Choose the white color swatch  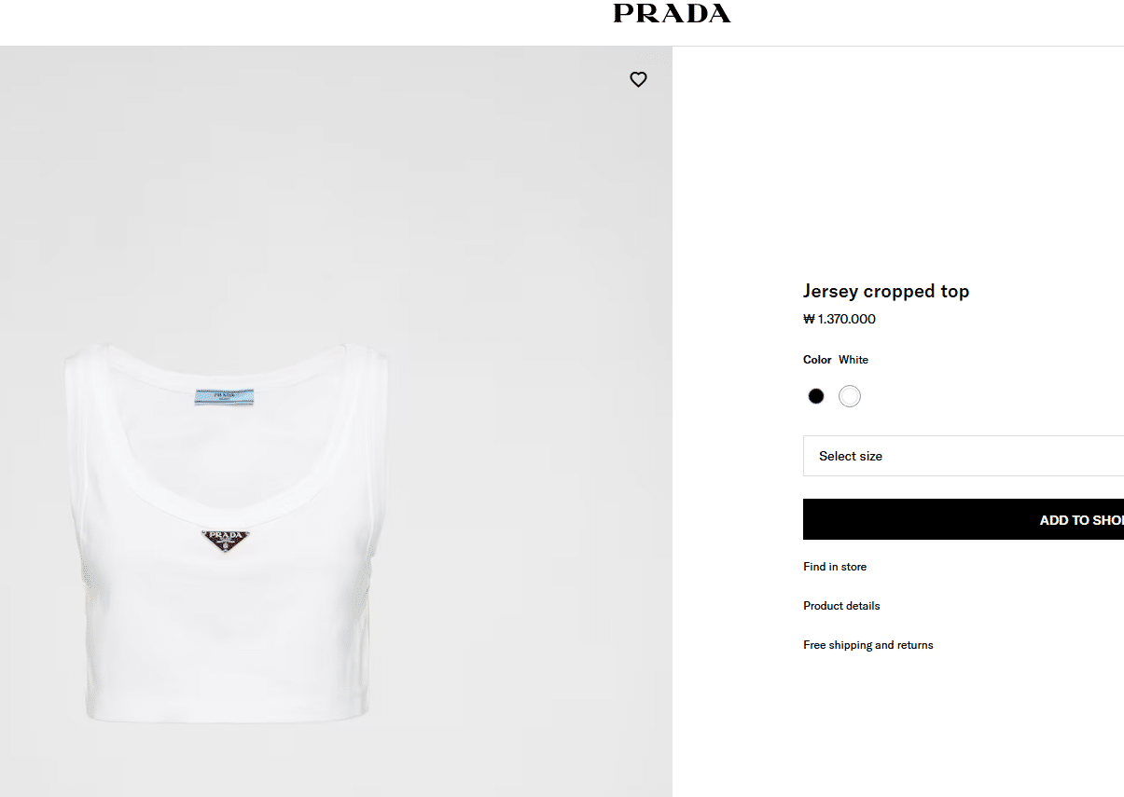(849, 396)
